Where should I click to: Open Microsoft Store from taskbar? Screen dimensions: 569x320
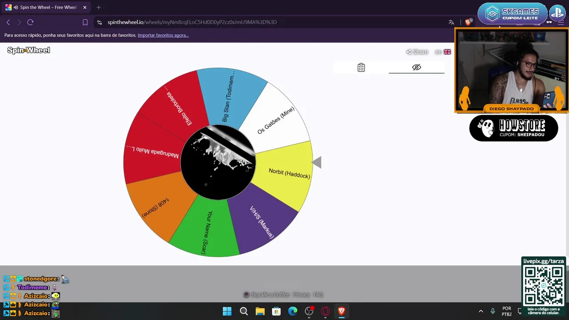click(276, 311)
